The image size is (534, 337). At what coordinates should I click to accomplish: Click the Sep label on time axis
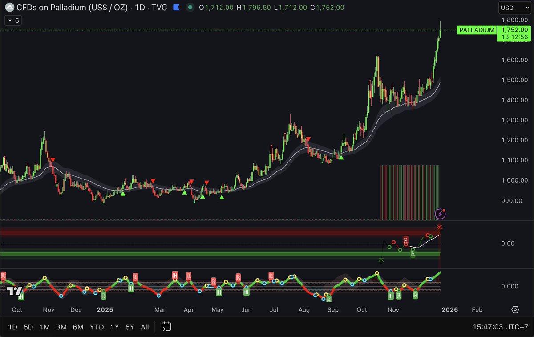point(333,309)
